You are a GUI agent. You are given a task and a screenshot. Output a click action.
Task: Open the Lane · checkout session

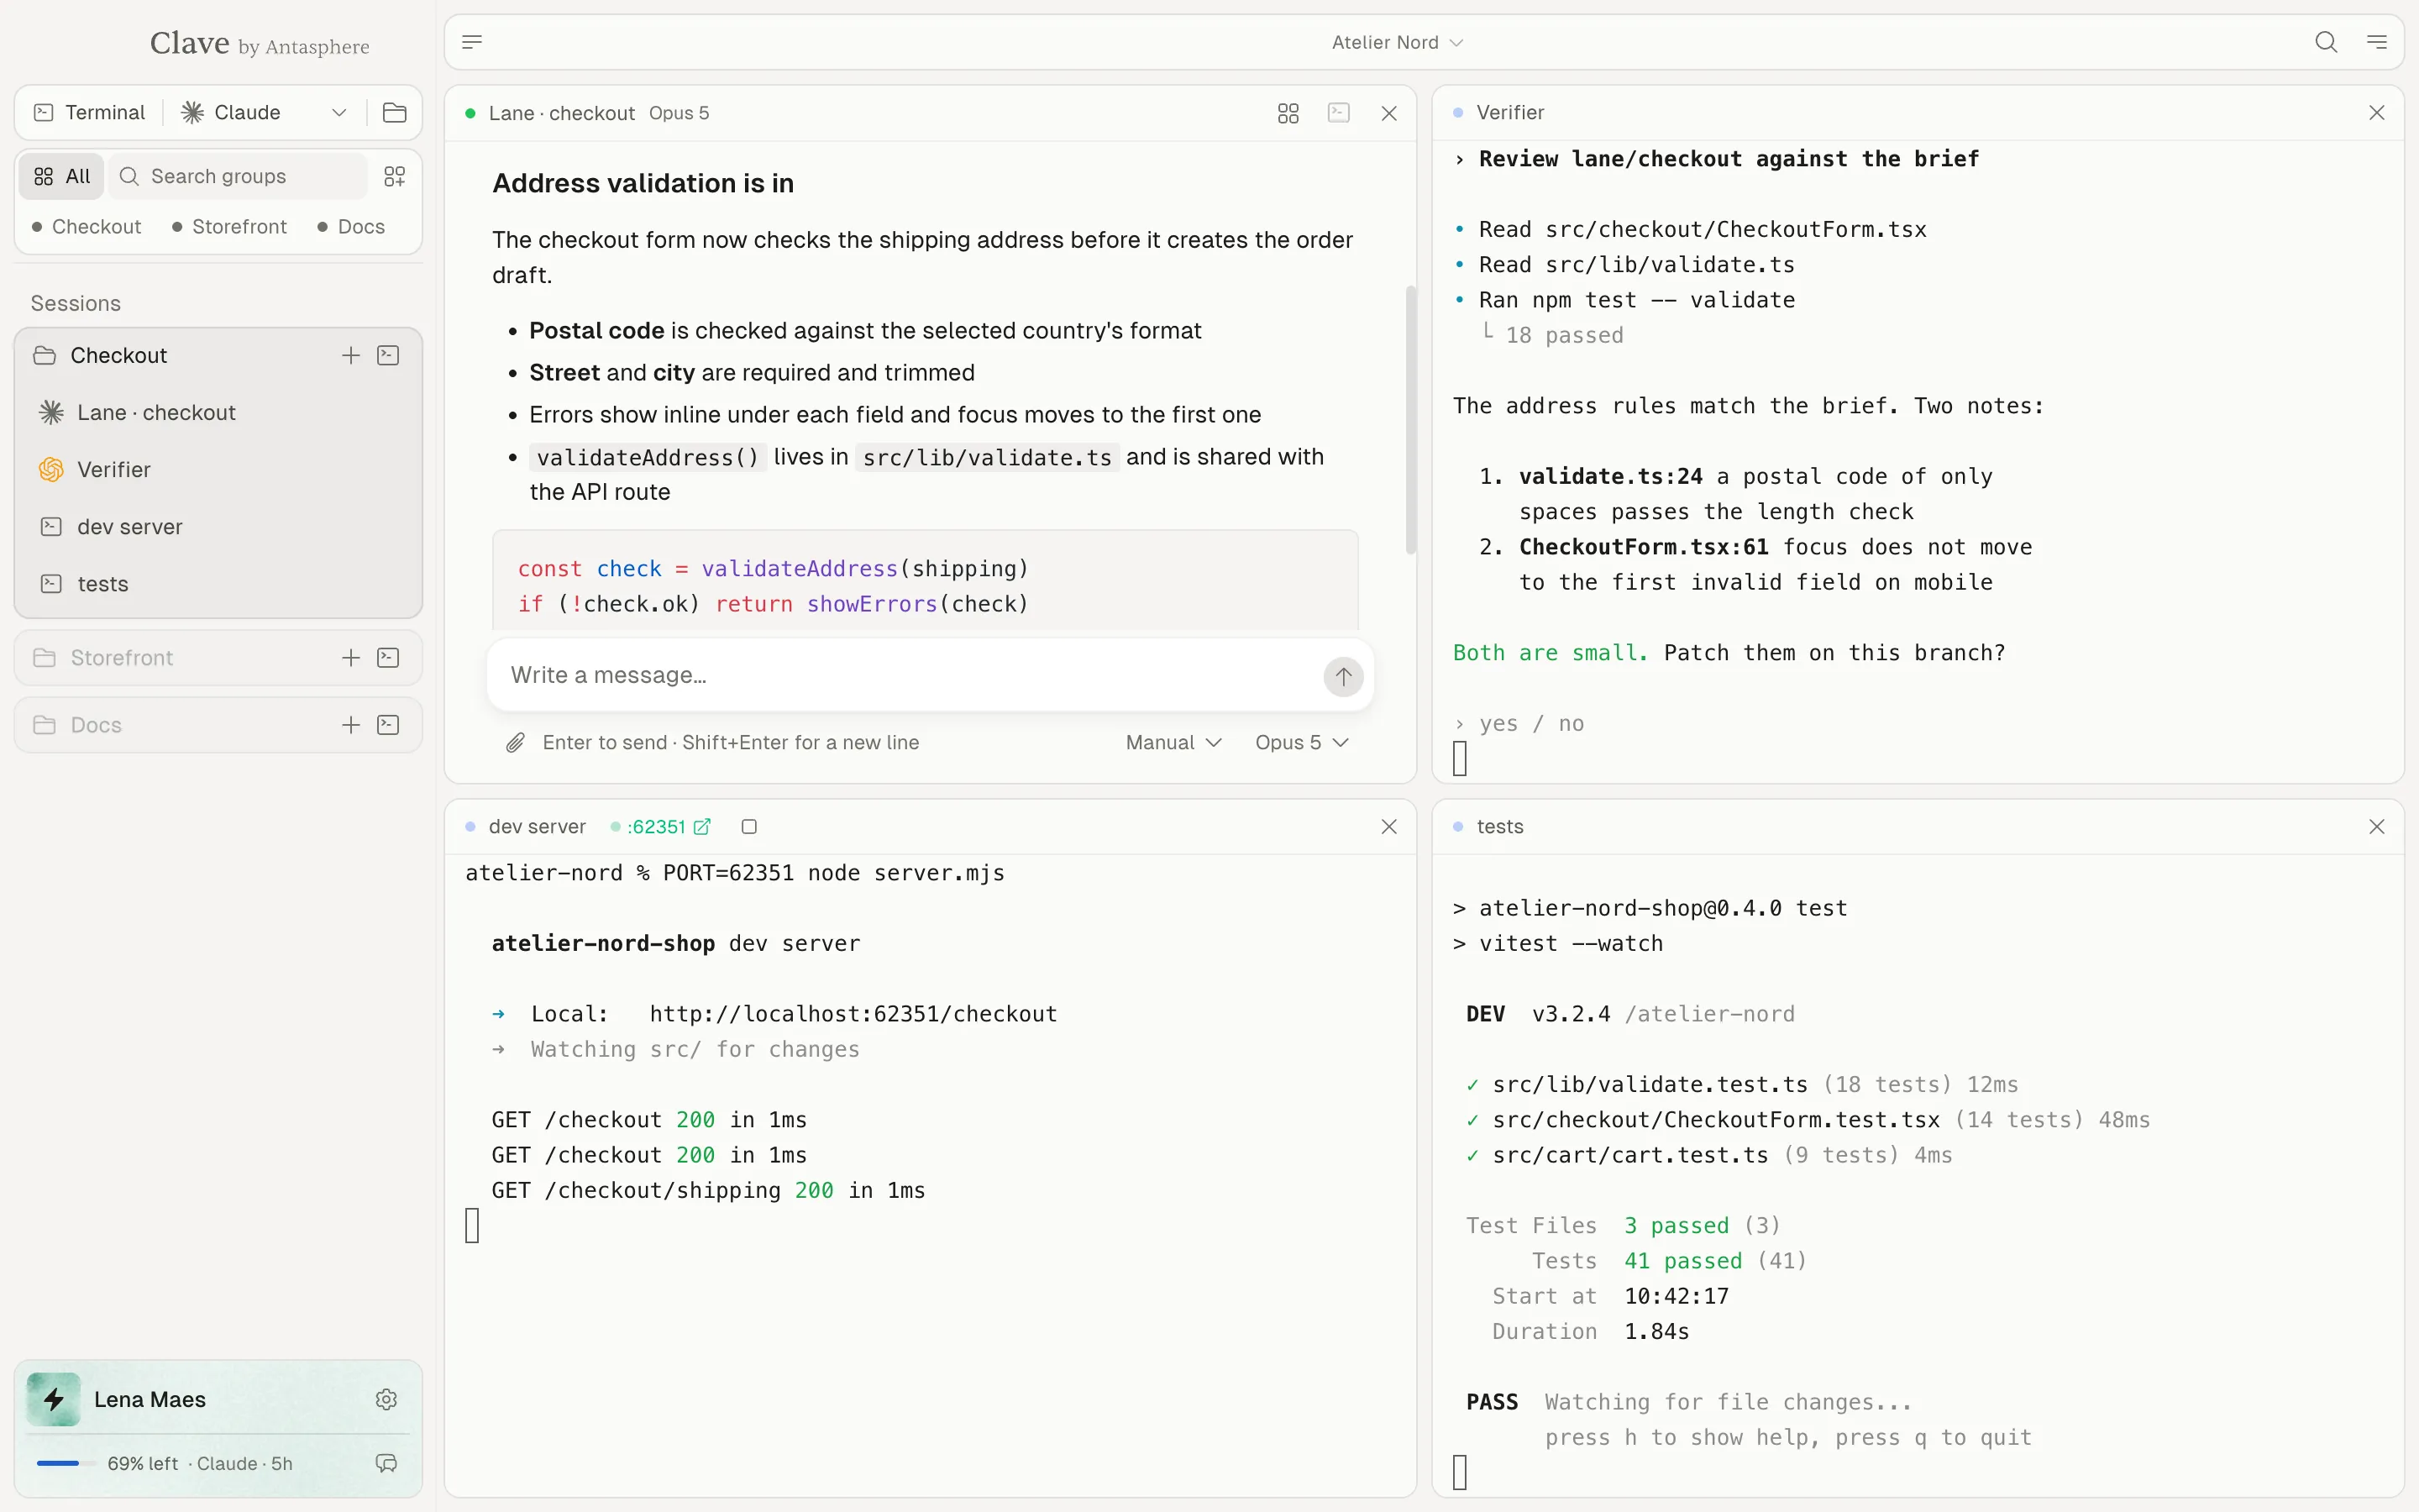pyautogui.click(x=219, y=412)
